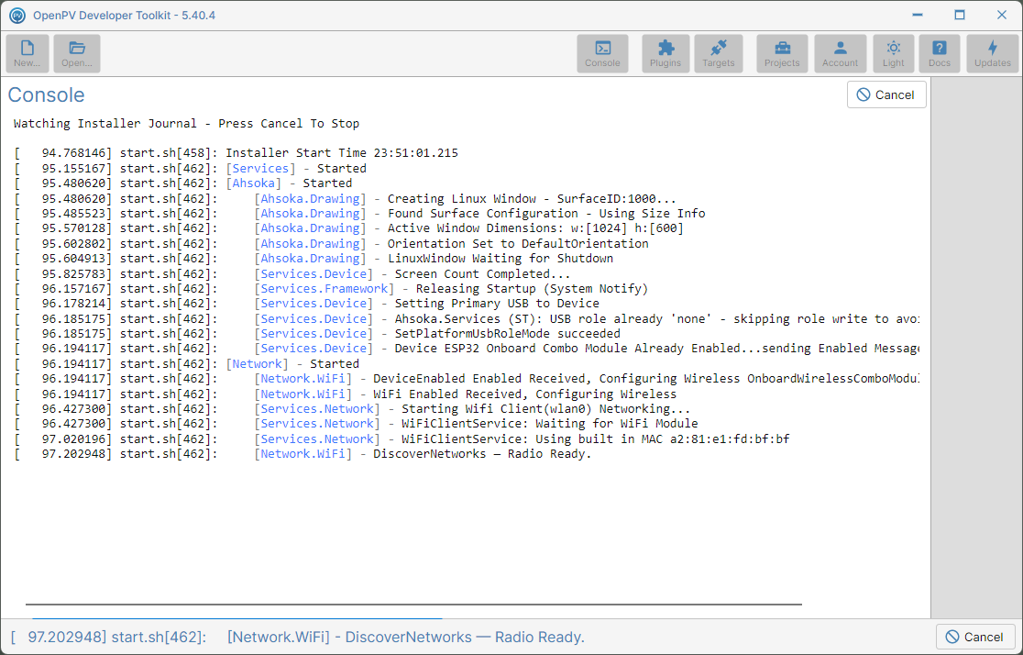Open the Docs help icon

pos(940,53)
